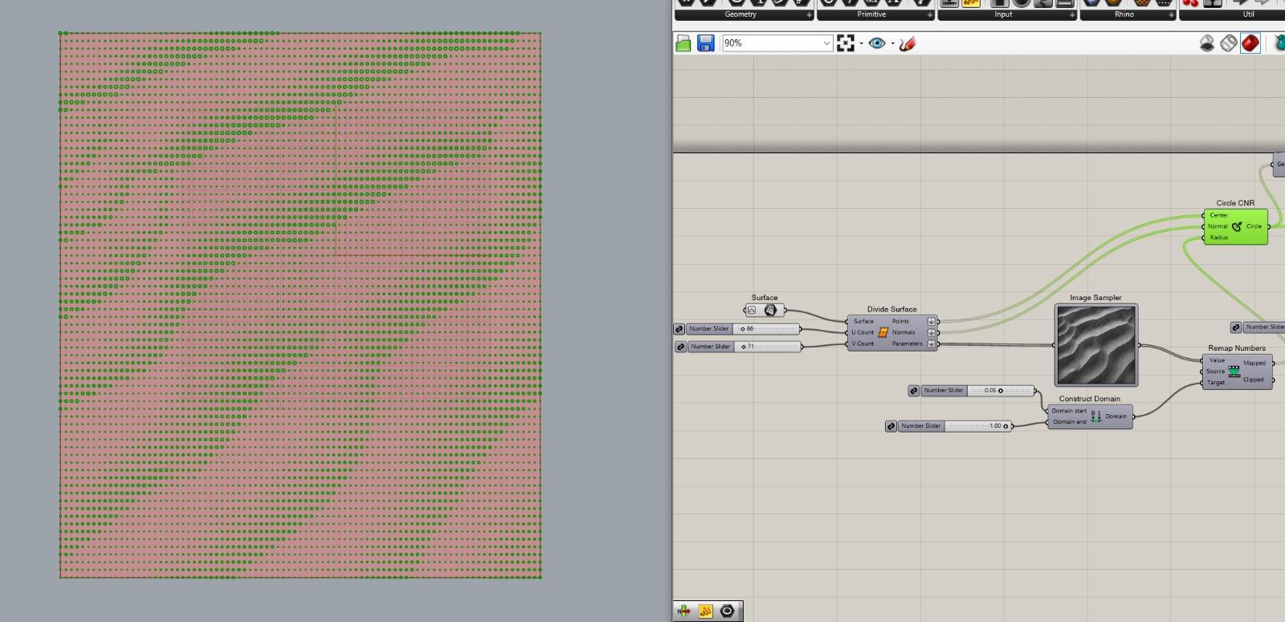Screen dimensions: 1285x622
Task: Click the Remap Numbers component icon
Action: click(1234, 371)
